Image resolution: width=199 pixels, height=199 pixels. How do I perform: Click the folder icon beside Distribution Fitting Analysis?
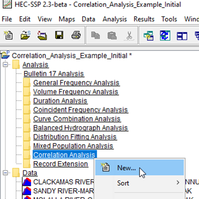tap(27, 137)
